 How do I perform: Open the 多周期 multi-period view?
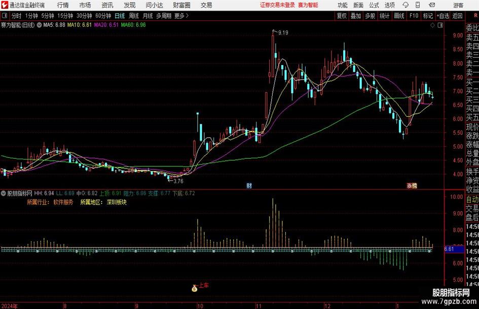coord(164,16)
